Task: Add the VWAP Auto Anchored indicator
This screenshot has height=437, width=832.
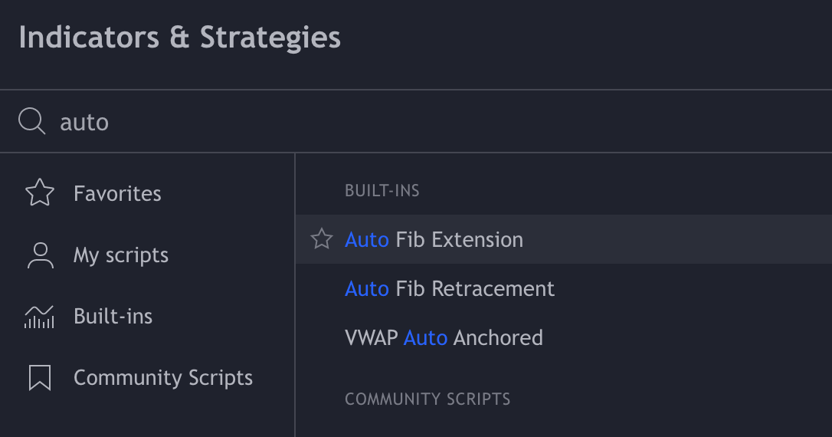Action: 444,337
